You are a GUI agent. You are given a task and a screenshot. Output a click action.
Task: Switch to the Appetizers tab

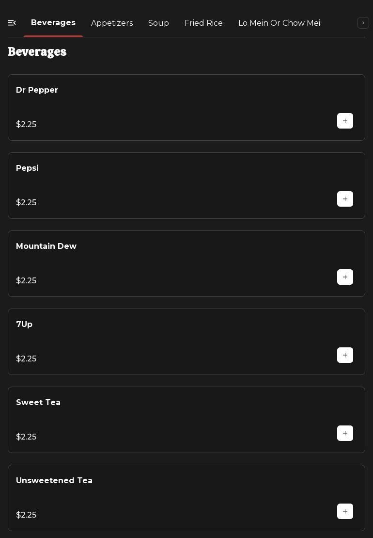pos(112,23)
